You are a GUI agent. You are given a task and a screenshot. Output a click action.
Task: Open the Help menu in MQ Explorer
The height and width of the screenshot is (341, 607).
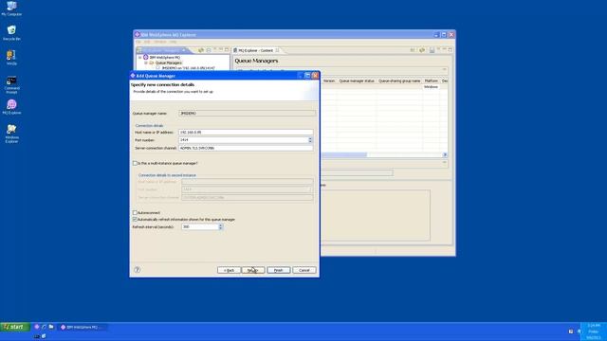pos(173,42)
